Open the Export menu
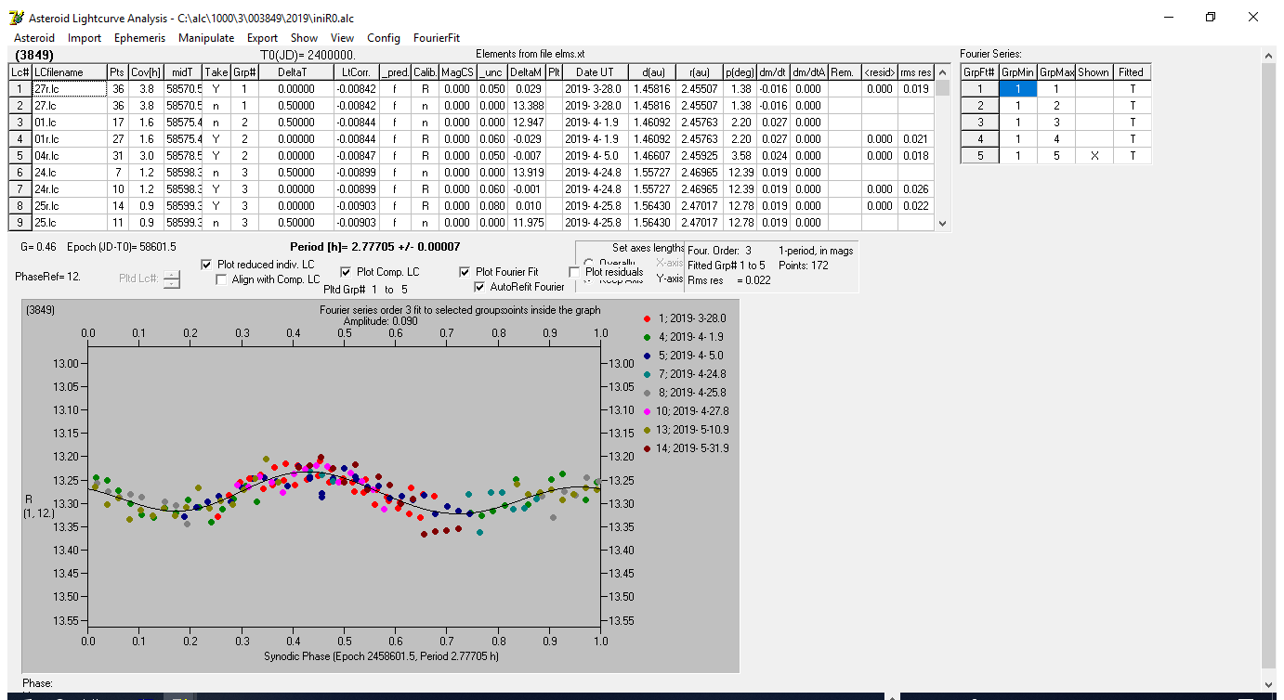 coord(262,38)
